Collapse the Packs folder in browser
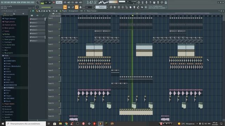Screen dimensions: 225x126 (x=6, y=55)
